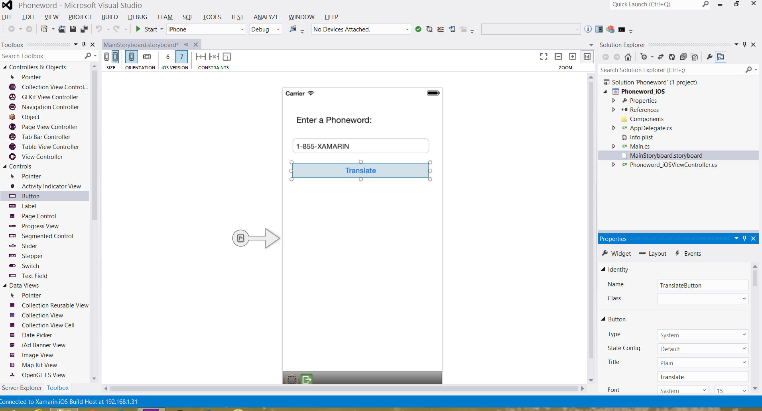Expand the Properties node in Solution Explorer
Image resolution: width=762 pixels, height=411 pixels.
614,101
